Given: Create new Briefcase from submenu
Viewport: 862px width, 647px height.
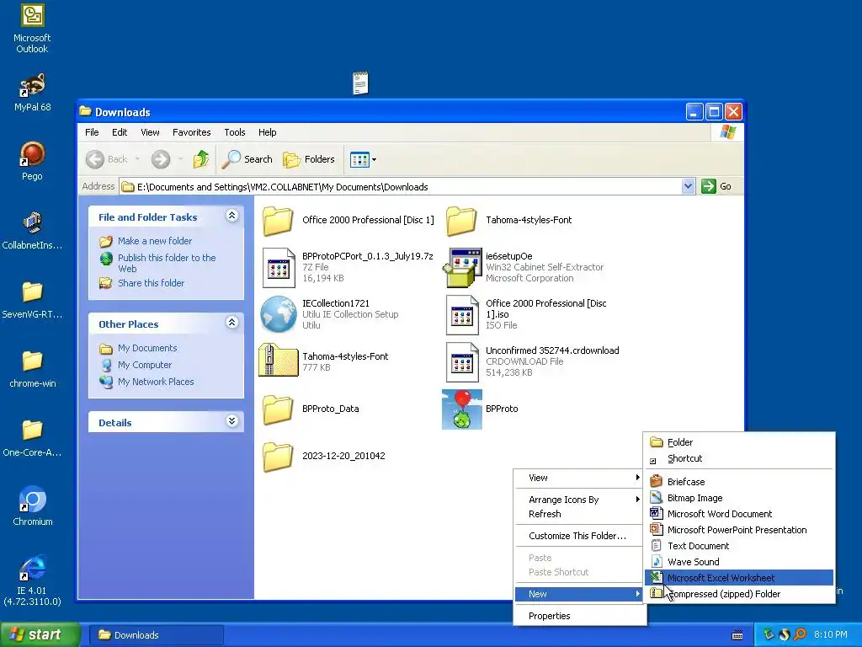Looking at the screenshot, I should 739,481.
